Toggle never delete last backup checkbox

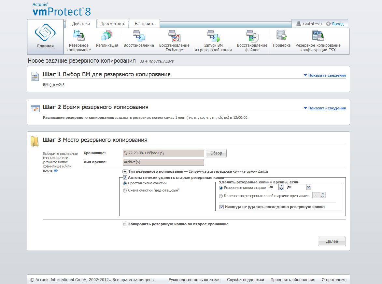click(x=221, y=207)
